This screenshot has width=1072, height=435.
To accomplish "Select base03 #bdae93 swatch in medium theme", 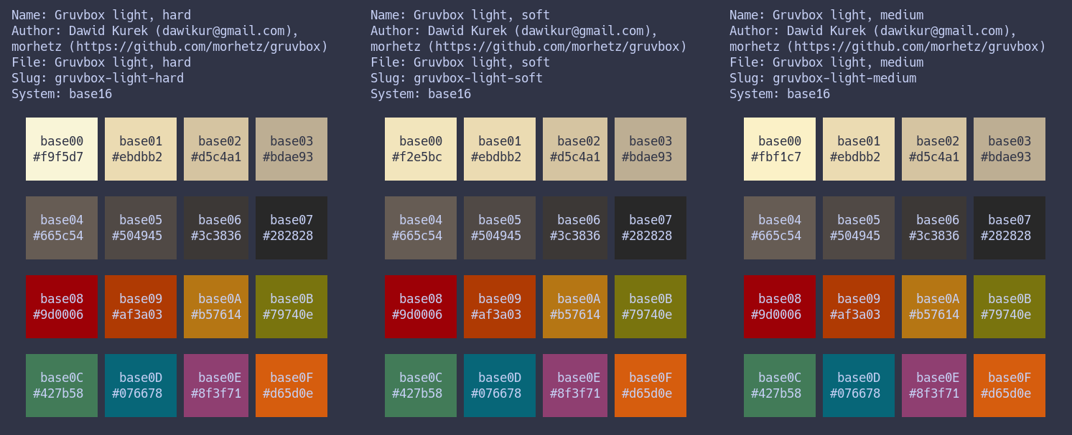I will pos(1010,149).
